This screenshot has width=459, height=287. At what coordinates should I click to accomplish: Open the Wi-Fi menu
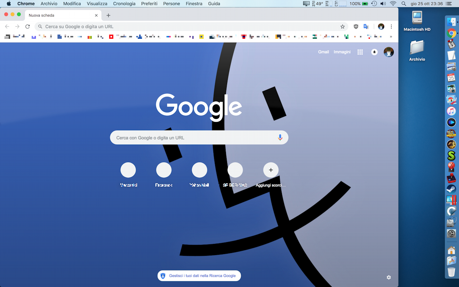tap(393, 4)
